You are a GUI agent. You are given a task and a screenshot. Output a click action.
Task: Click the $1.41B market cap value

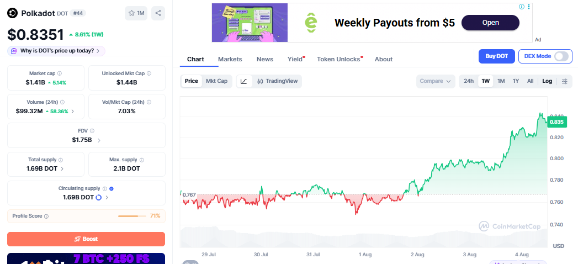(35, 83)
